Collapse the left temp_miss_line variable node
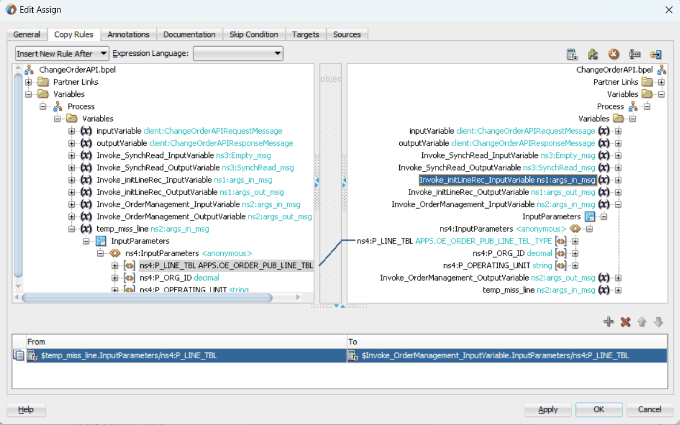This screenshot has height=425, width=680. [71, 229]
